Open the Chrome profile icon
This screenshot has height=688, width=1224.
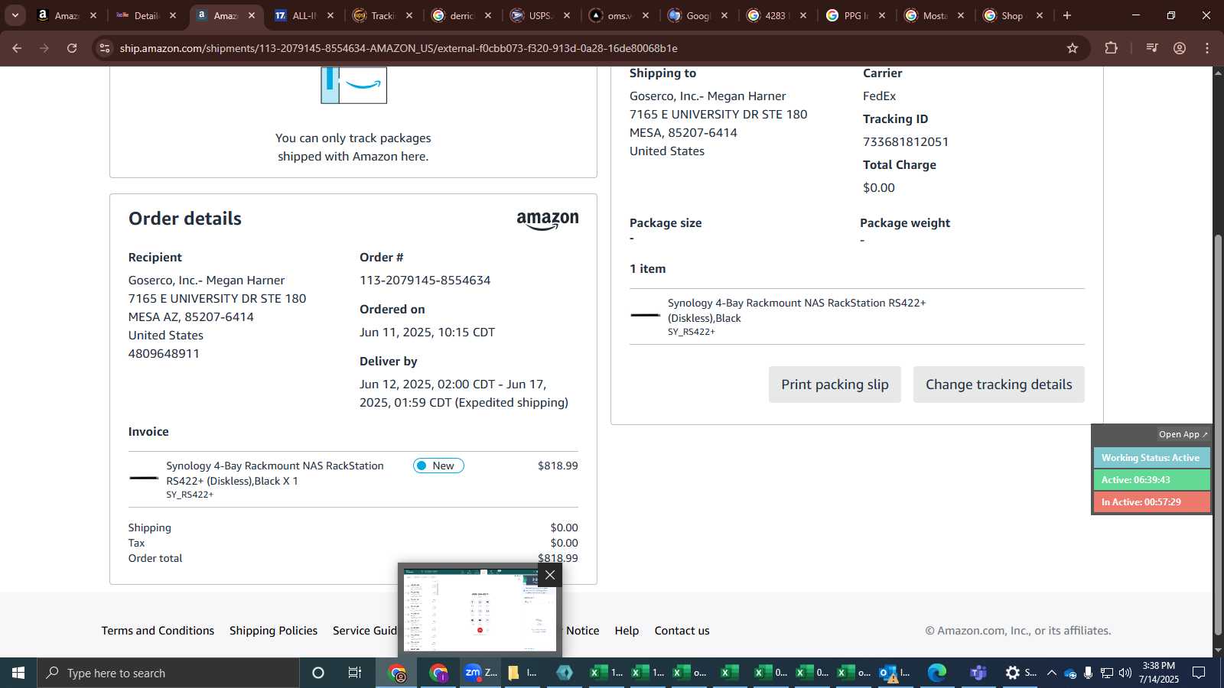[1180, 48]
